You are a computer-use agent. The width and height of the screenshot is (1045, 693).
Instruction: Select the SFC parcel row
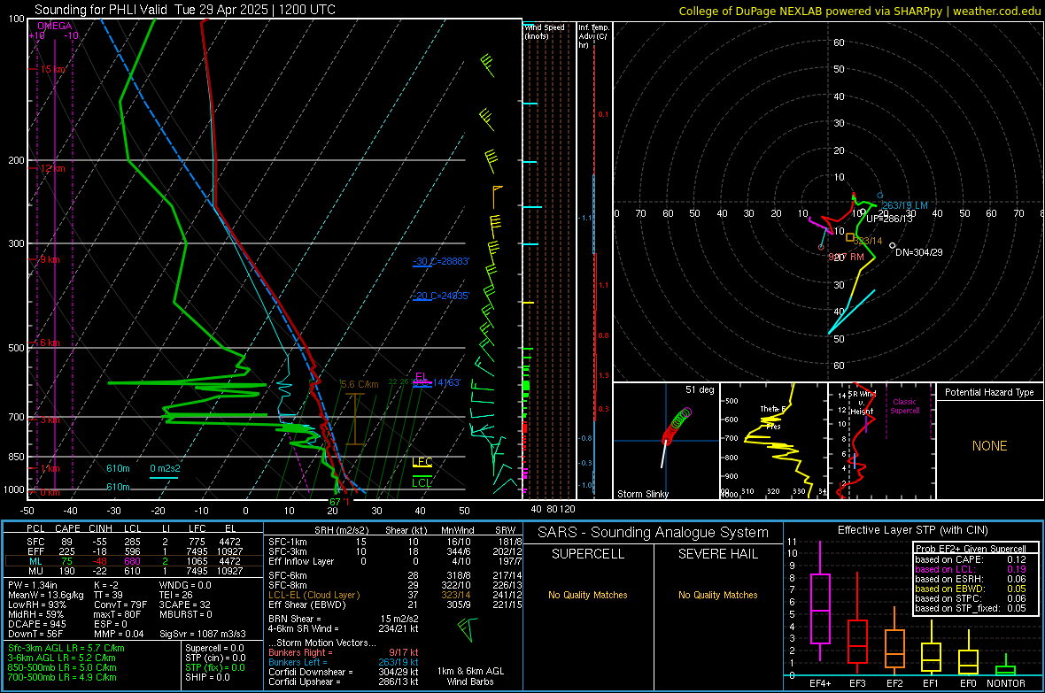(134, 542)
